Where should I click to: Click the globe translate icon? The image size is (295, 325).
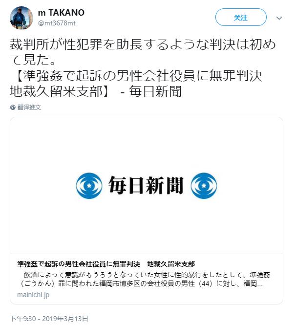click(13, 108)
